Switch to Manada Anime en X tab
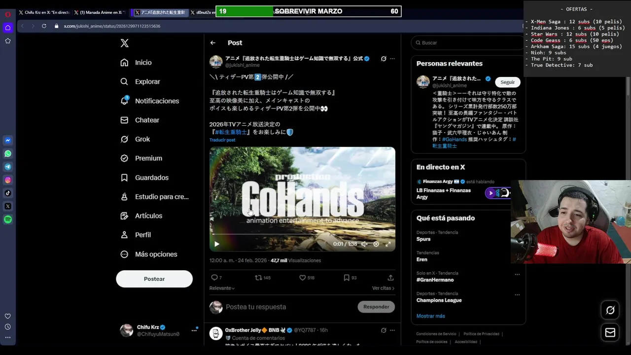This screenshot has width=631, height=355. (x=100, y=12)
